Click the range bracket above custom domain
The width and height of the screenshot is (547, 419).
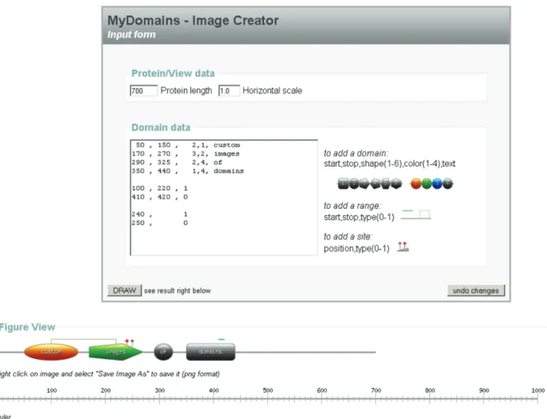(84, 341)
